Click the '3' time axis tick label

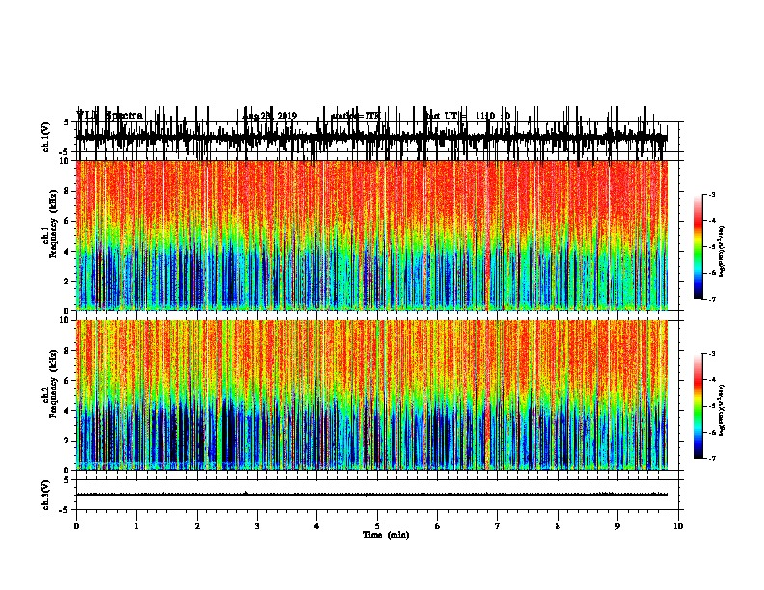257,526
